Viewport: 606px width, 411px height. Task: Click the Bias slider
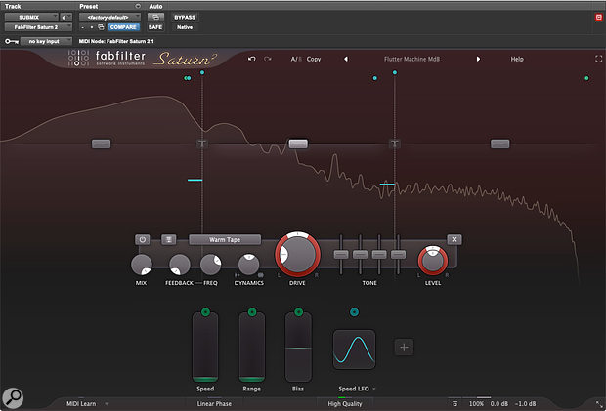[298, 348]
